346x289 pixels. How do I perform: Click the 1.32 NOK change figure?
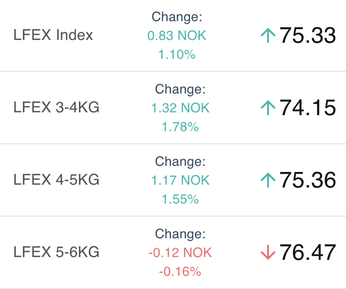180,108
